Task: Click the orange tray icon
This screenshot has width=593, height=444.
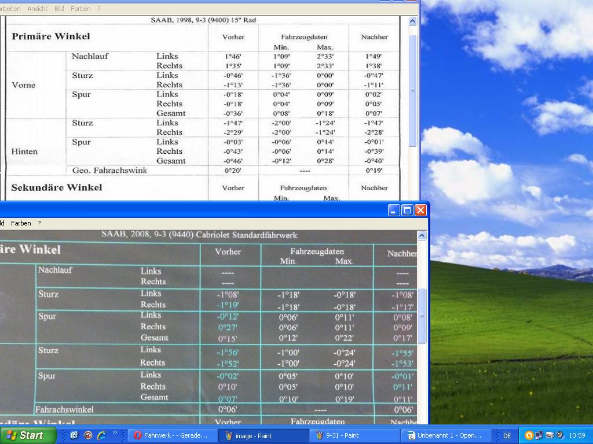Action: pos(529,435)
